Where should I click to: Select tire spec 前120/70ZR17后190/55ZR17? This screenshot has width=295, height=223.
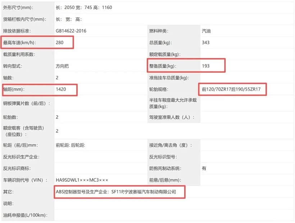click(231, 89)
